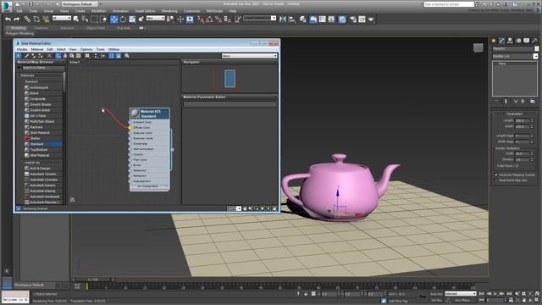Activate the Select and Scale tool
Viewport: 542px width, 305px height.
[132, 19]
